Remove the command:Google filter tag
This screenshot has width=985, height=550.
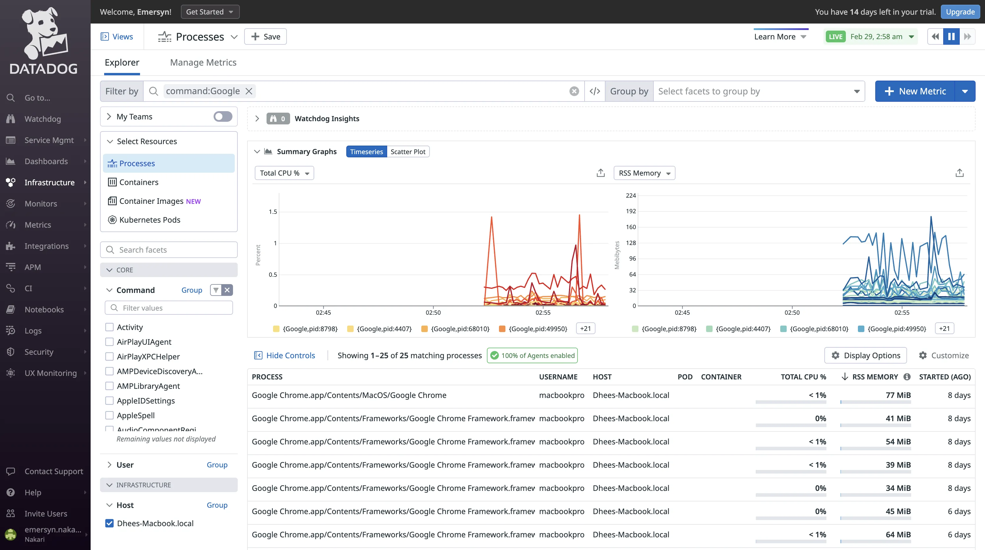click(x=249, y=91)
